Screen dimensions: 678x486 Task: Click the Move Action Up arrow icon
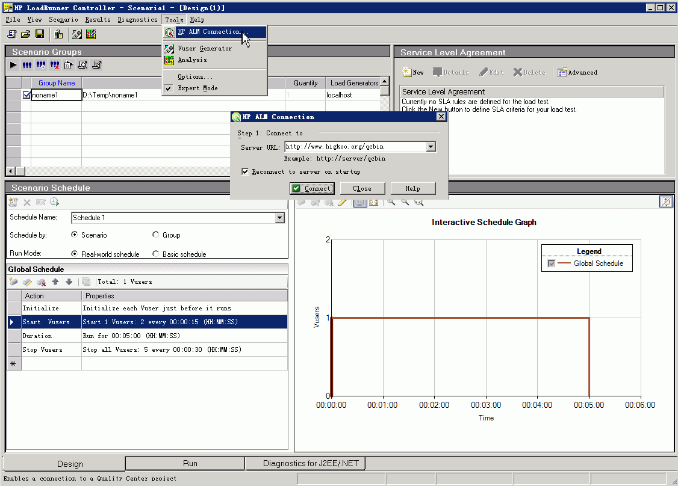pos(55,281)
